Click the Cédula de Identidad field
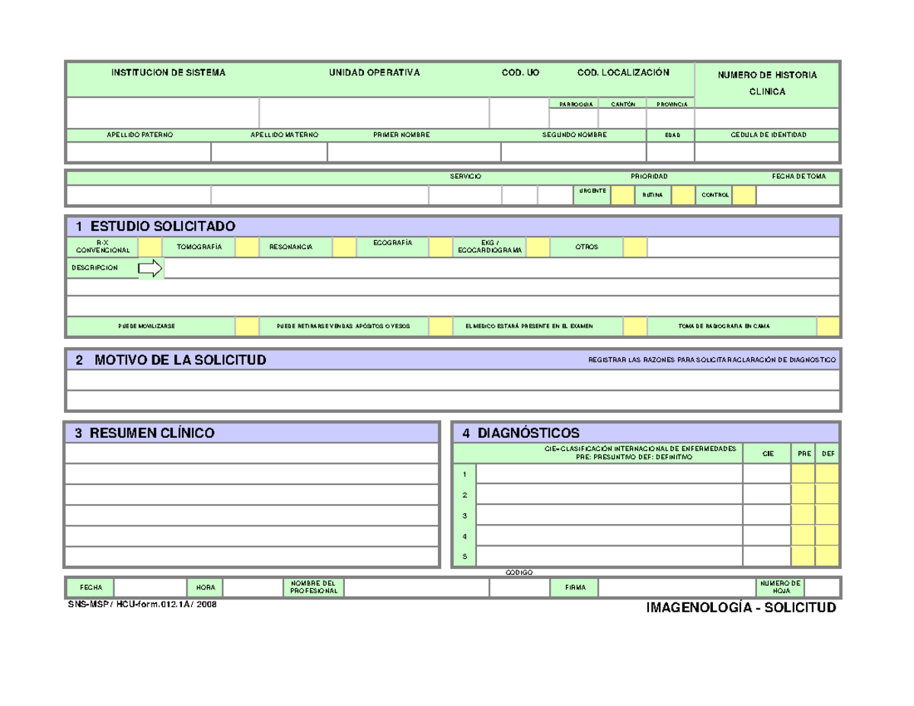Image resolution: width=914 pixels, height=706 pixels. pyautogui.click(x=767, y=152)
